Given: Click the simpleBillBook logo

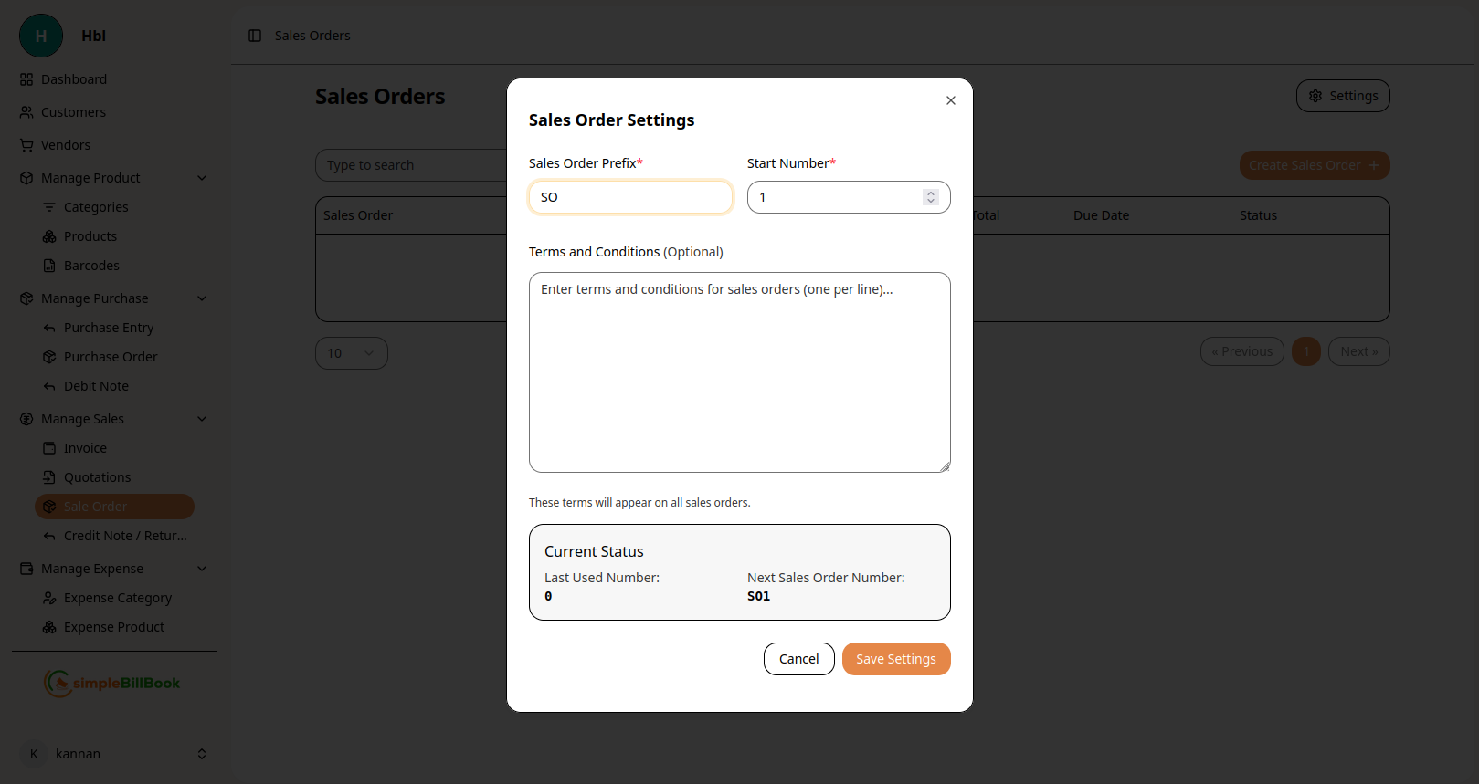Looking at the screenshot, I should click(112, 683).
